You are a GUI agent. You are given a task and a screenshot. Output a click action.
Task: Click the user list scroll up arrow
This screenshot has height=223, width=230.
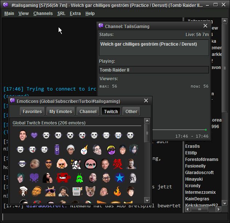tap(225, 21)
